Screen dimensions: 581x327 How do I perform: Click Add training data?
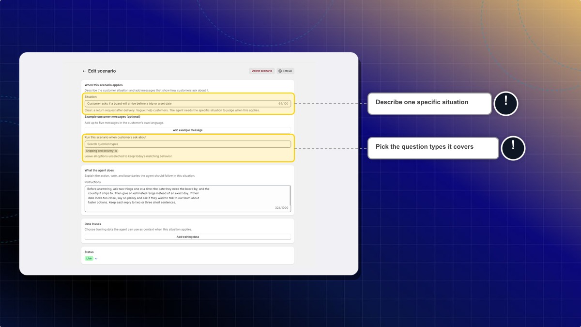[188, 237]
